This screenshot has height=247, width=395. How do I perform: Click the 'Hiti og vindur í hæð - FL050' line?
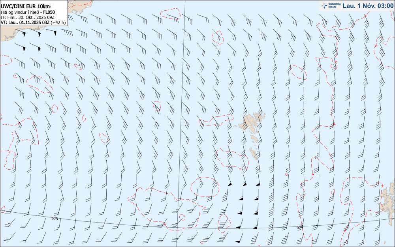(28, 12)
